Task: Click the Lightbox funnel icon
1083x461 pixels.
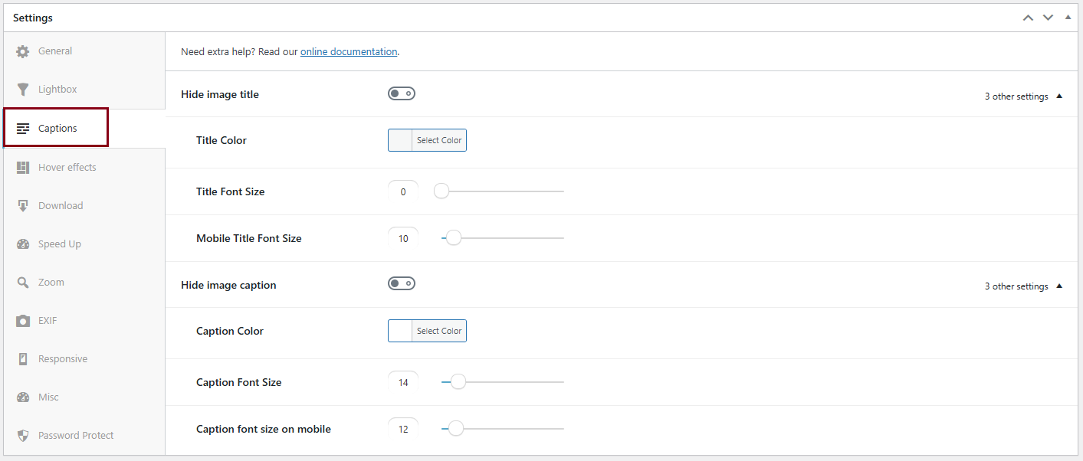Action: [x=23, y=90]
